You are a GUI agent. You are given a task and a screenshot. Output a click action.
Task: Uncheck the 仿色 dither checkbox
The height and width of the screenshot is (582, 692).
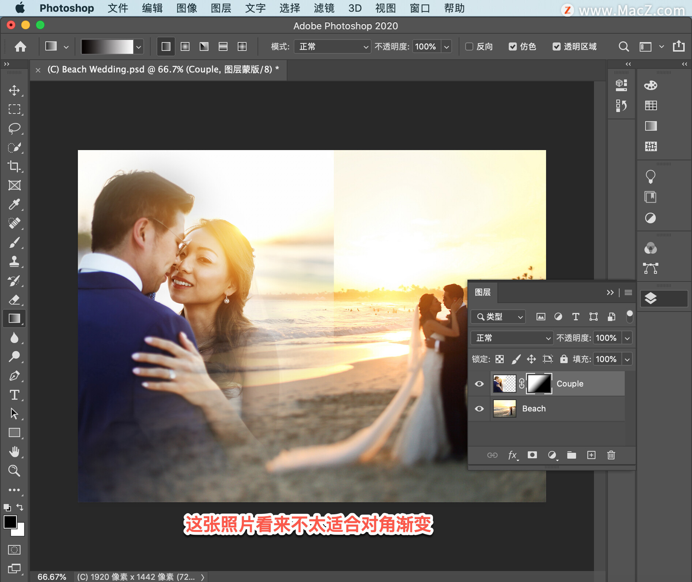(513, 46)
